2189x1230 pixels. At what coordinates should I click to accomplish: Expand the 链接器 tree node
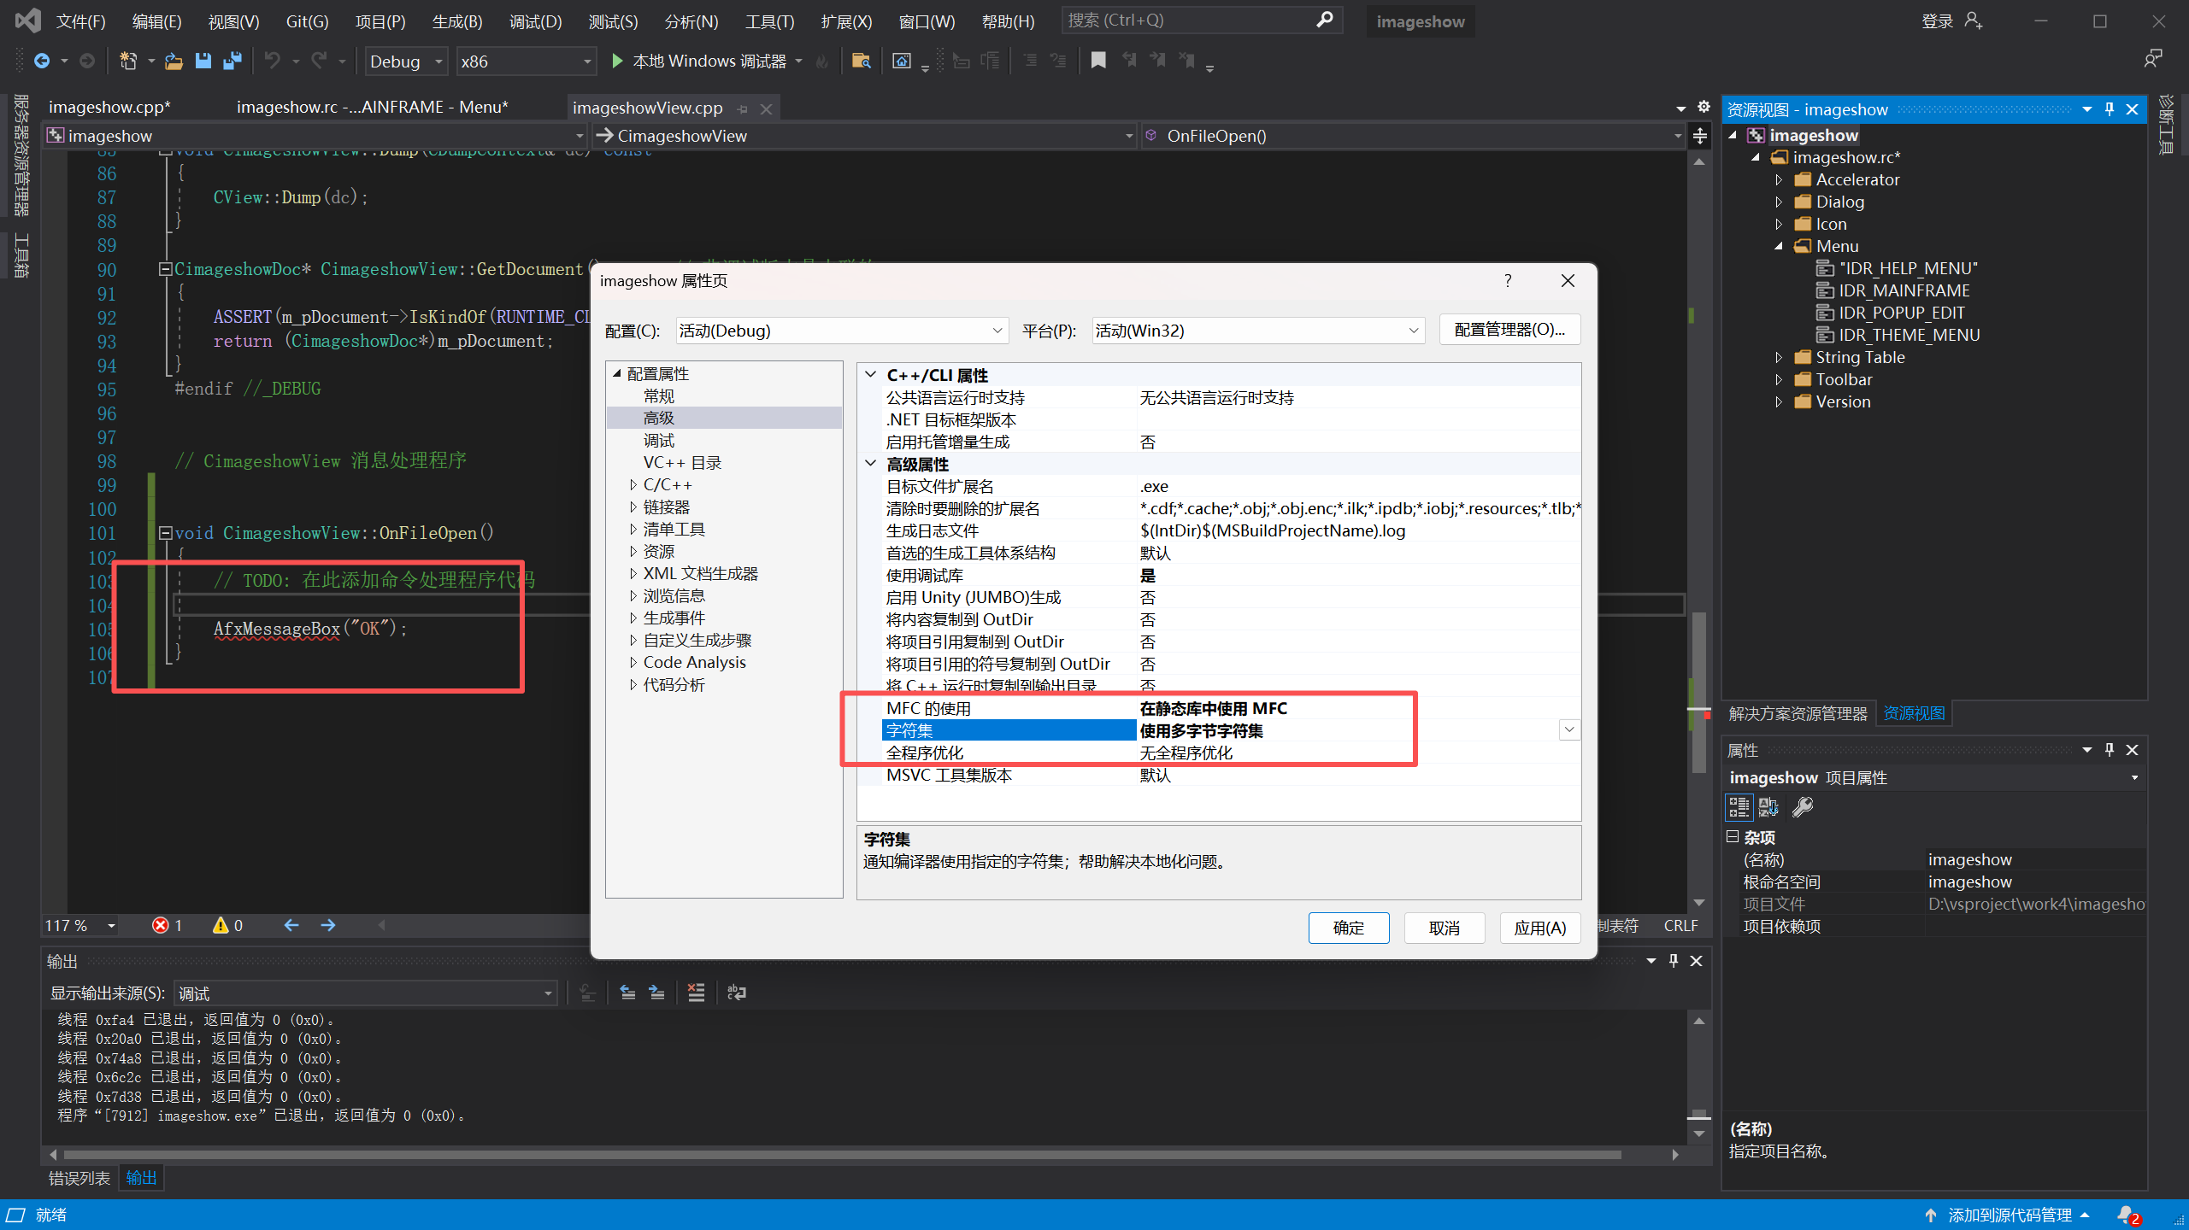[633, 507]
